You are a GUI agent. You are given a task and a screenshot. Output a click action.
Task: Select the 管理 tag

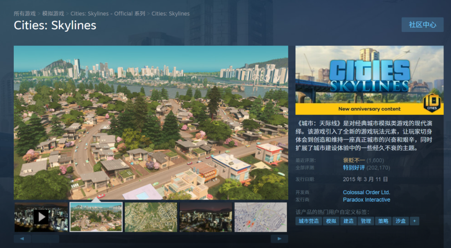tap(366, 221)
